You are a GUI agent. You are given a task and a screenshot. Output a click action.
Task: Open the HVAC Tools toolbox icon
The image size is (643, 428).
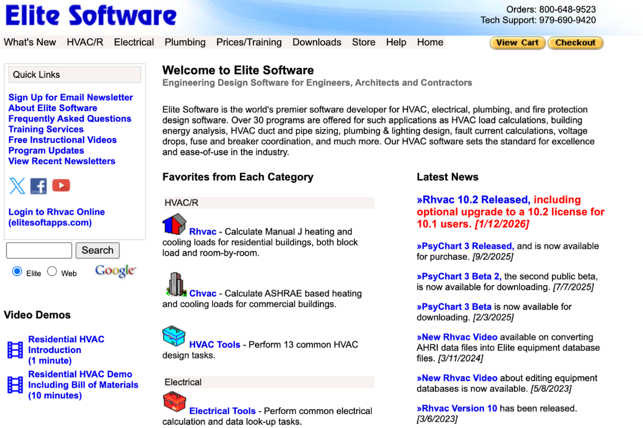tap(174, 336)
